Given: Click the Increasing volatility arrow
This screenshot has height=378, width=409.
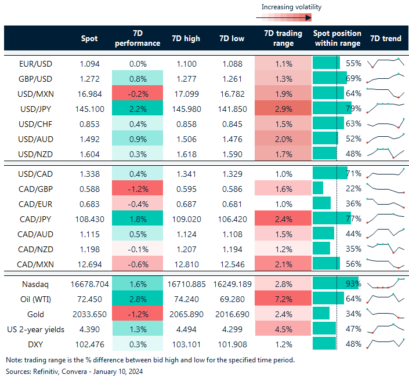Looking at the screenshot, I should tap(283, 17).
